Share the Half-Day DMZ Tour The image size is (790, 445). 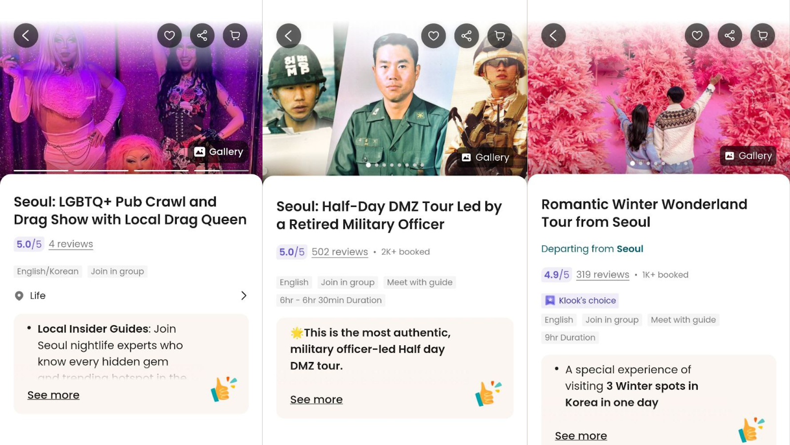467,36
